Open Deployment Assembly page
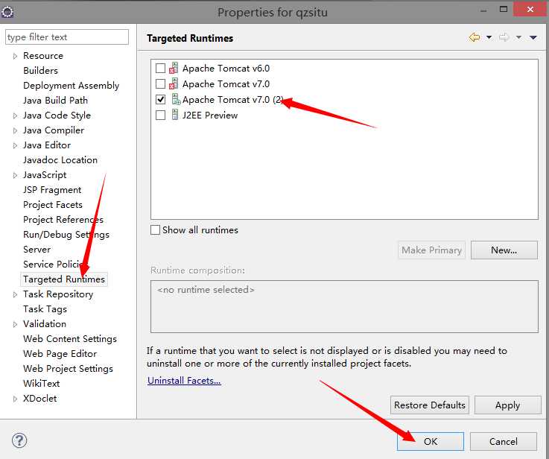 (x=71, y=86)
